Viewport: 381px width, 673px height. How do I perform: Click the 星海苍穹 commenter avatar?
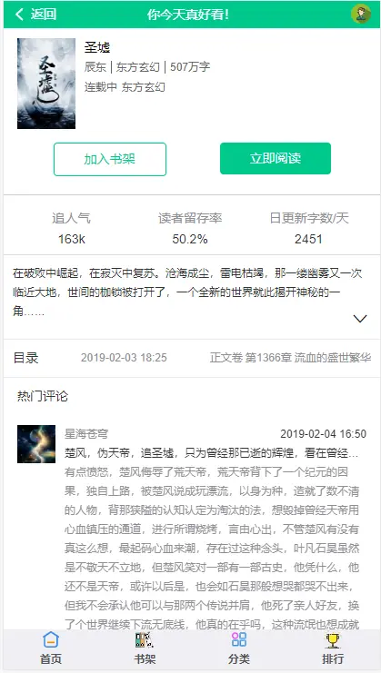[x=36, y=444]
